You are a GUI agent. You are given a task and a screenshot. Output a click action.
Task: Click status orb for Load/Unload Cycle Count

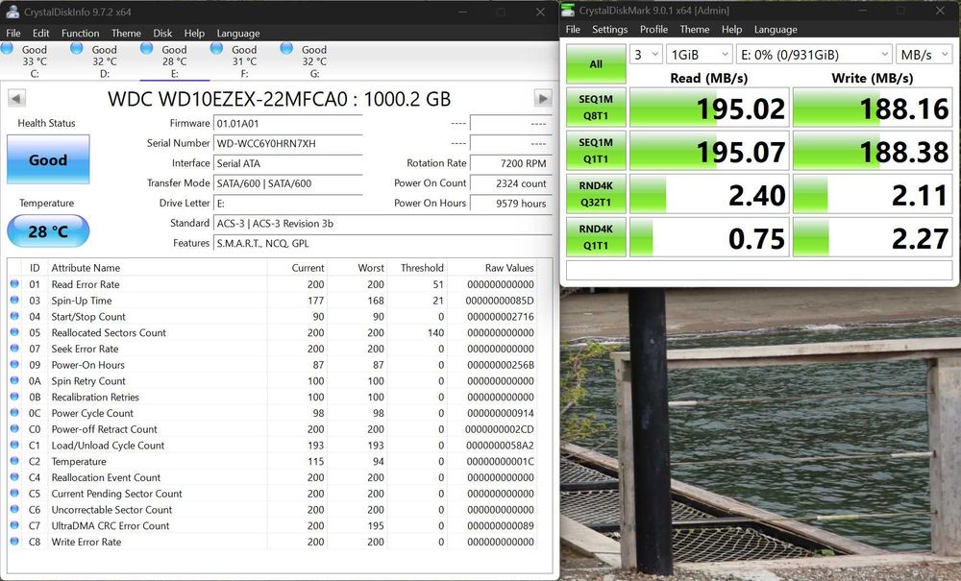pyautogui.click(x=14, y=445)
